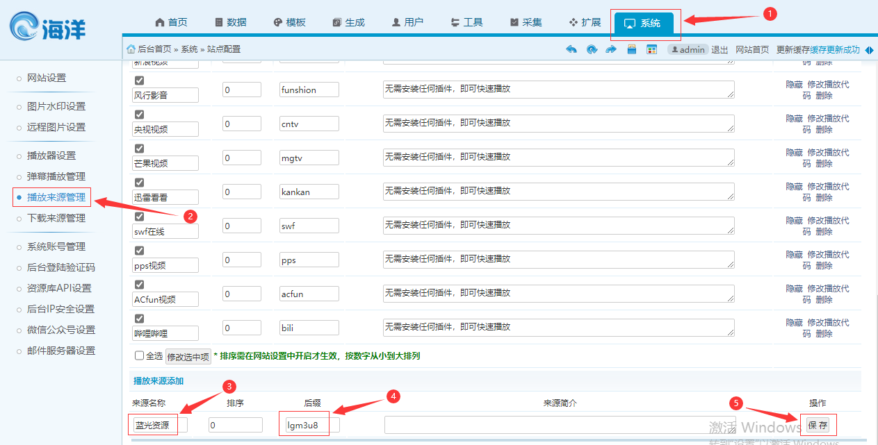Uncheck the 风行影音 source checkbox
Image resolution: width=878 pixels, height=445 pixels.
pyautogui.click(x=139, y=81)
